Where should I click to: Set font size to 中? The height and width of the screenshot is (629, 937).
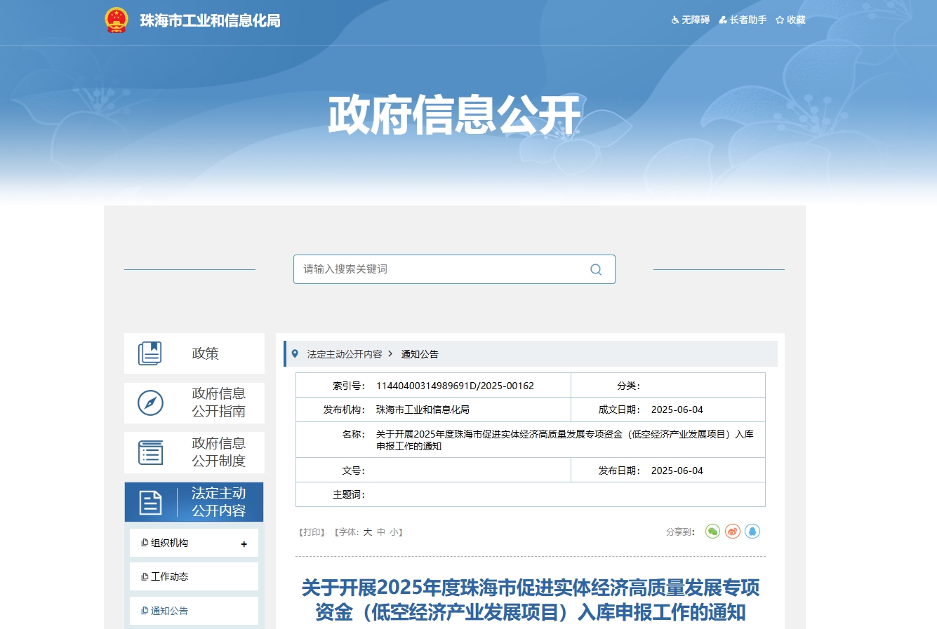pyautogui.click(x=381, y=532)
